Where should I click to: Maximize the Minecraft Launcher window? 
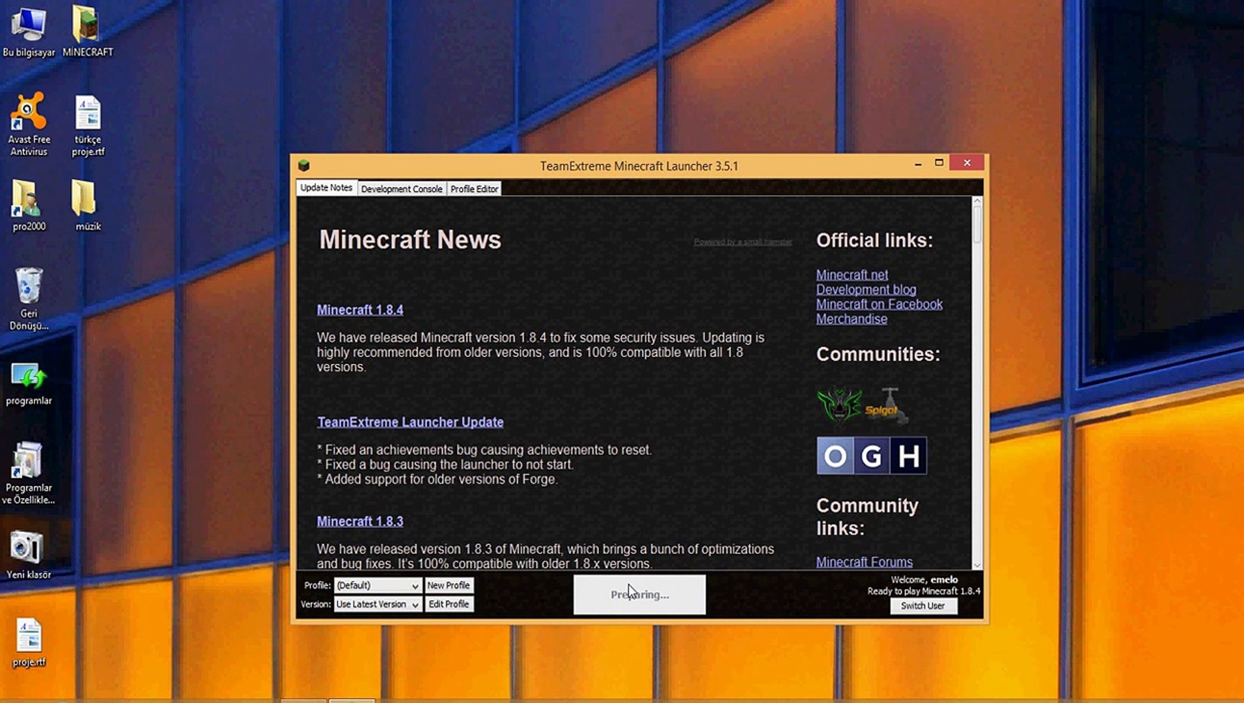(x=939, y=163)
